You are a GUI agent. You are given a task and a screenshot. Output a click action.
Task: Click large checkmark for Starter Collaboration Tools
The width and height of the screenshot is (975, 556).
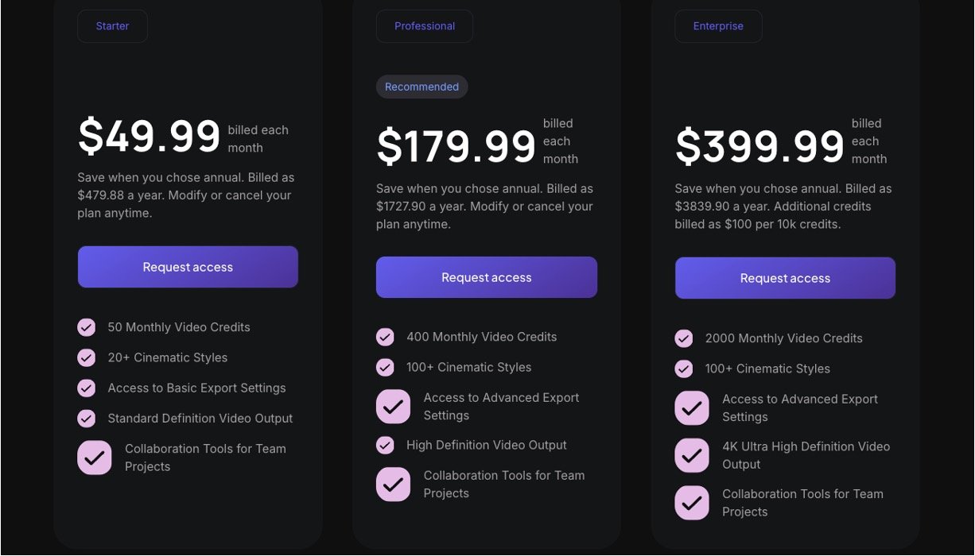(x=95, y=458)
